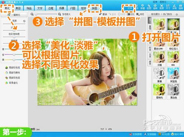Switch to the 文字 text tab

(40, 8)
